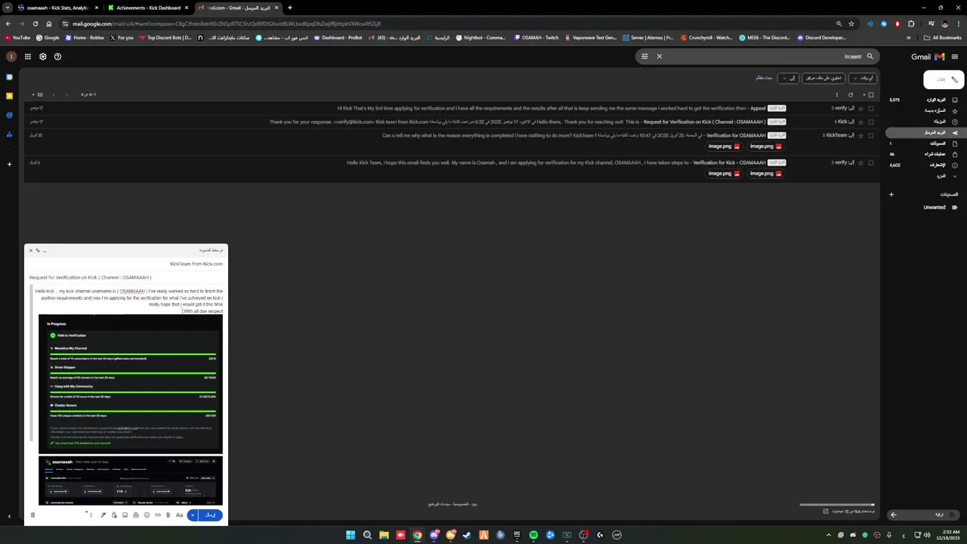Image resolution: width=967 pixels, height=544 pixels.
Task: Open Google apps grid launcher
Action: pos(28,57)
